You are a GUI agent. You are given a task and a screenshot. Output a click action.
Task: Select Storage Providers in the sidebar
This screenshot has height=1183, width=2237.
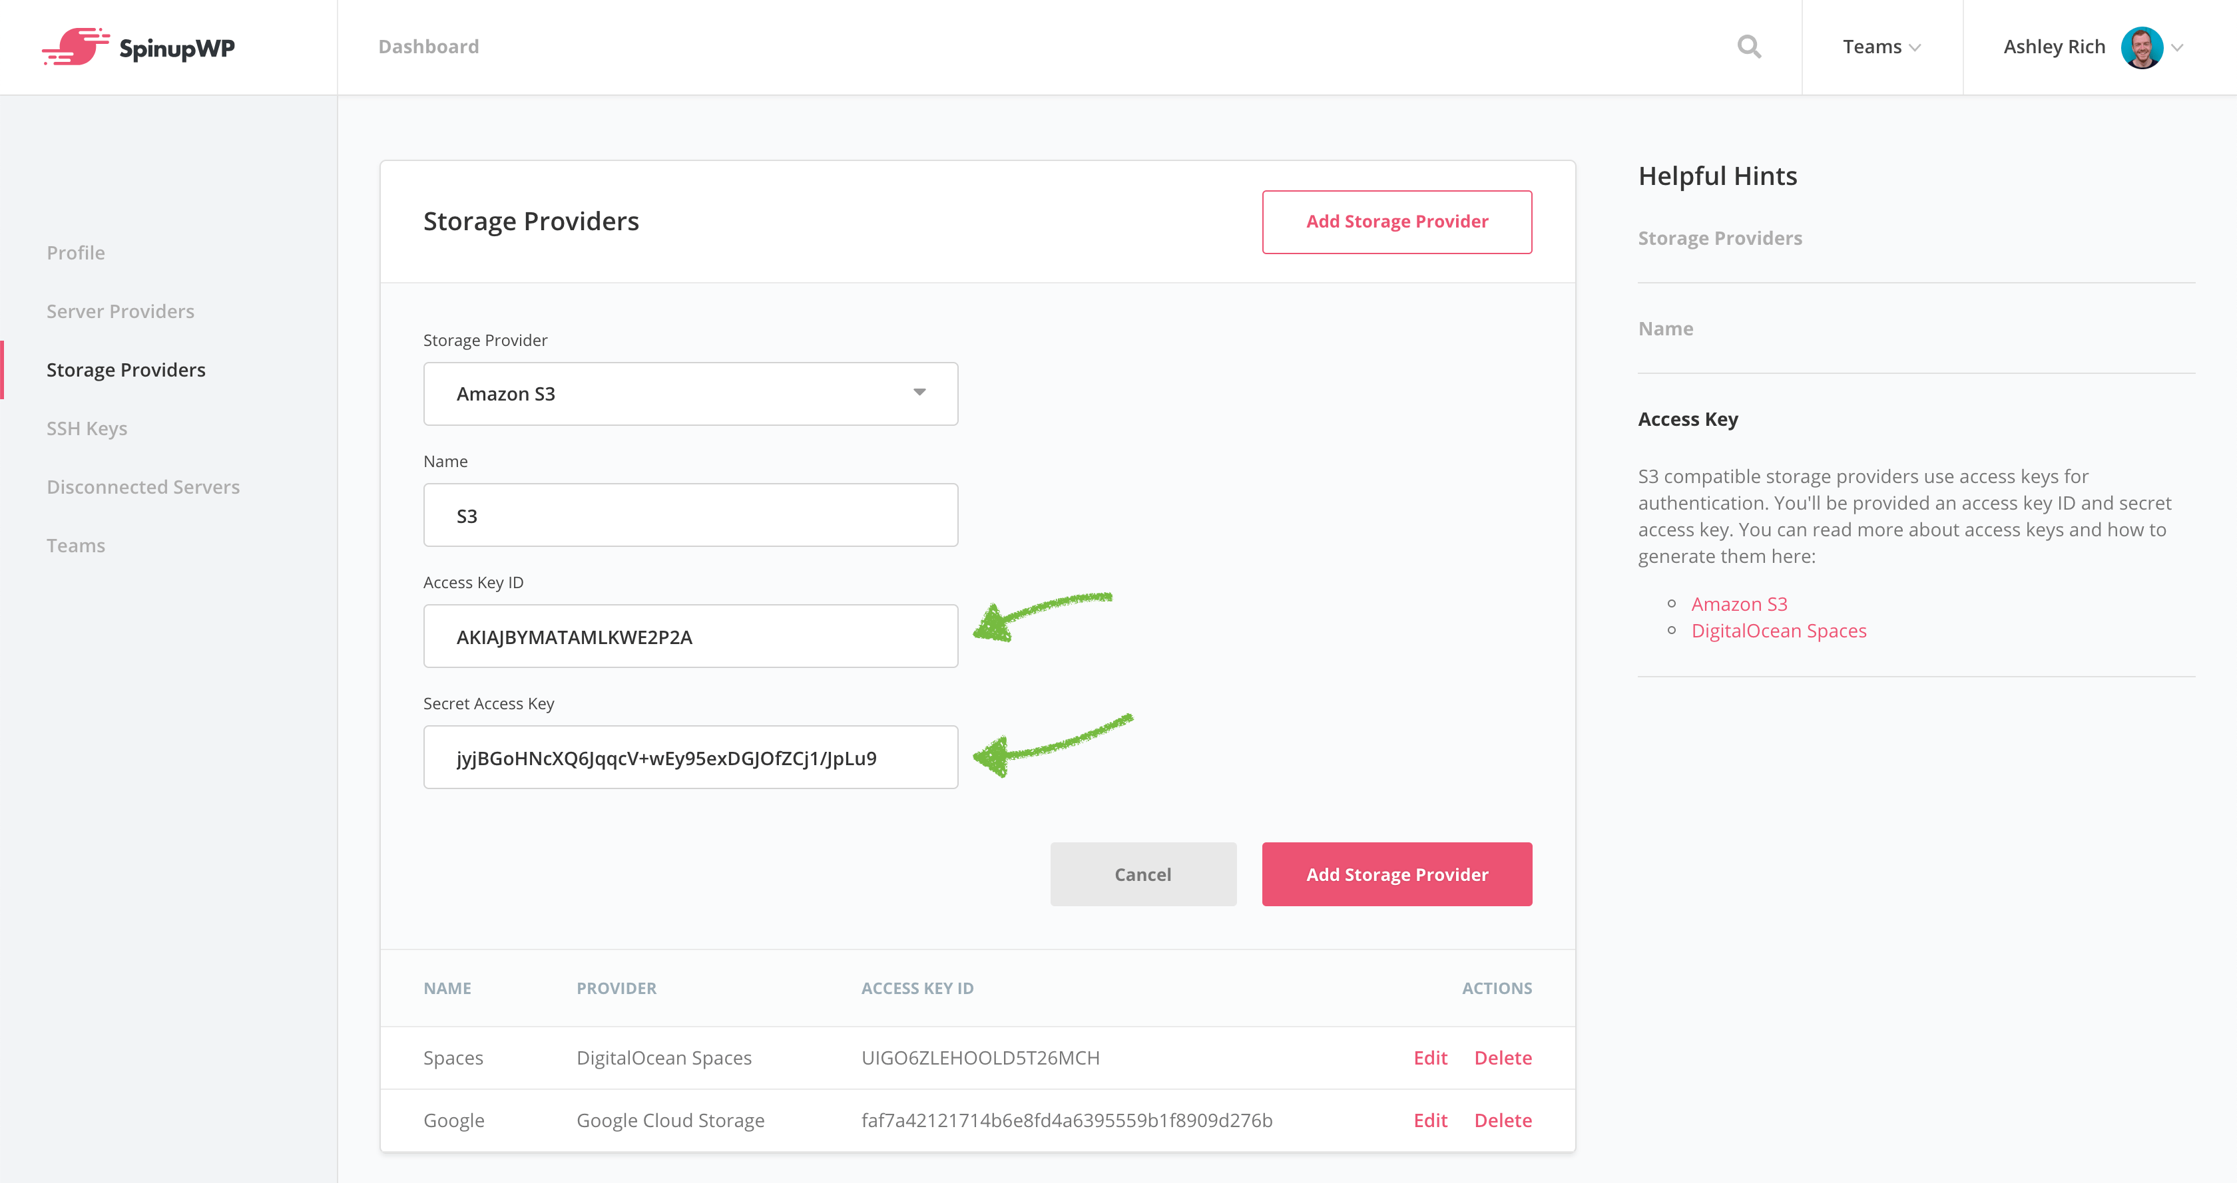126,370
